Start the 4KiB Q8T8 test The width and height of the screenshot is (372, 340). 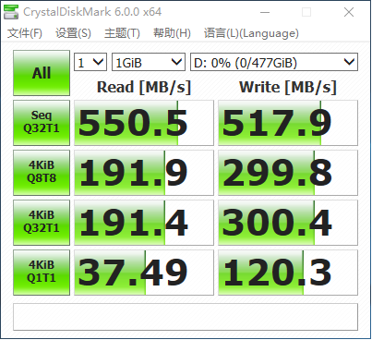(42, 173)
